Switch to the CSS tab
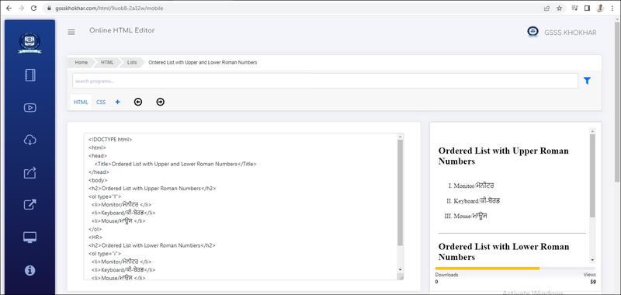This screenshot has width=621, height=295. (101, 102)
